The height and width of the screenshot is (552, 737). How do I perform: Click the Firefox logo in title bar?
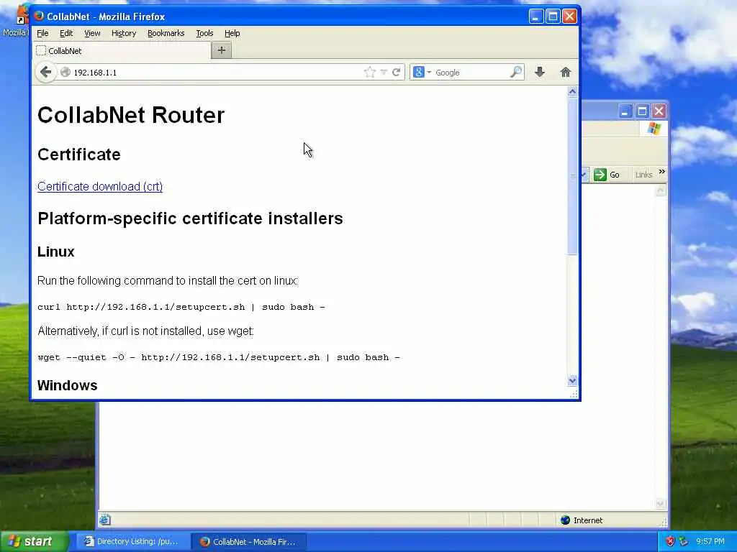[x=39, y=16]
